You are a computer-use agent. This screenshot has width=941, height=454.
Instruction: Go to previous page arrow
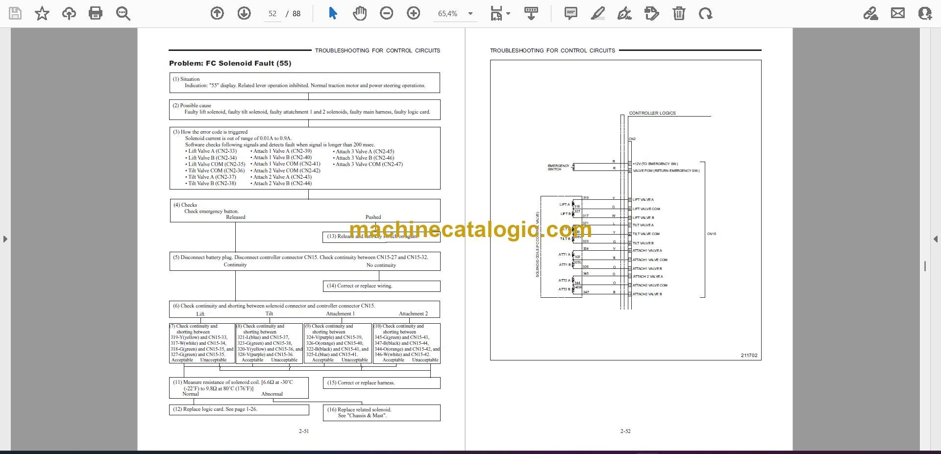coord(217,13)
